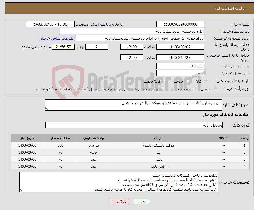This screenshot has width=254, height=210.
Task: Click the need number field 1103090394000008
Action: coord(180,24)
